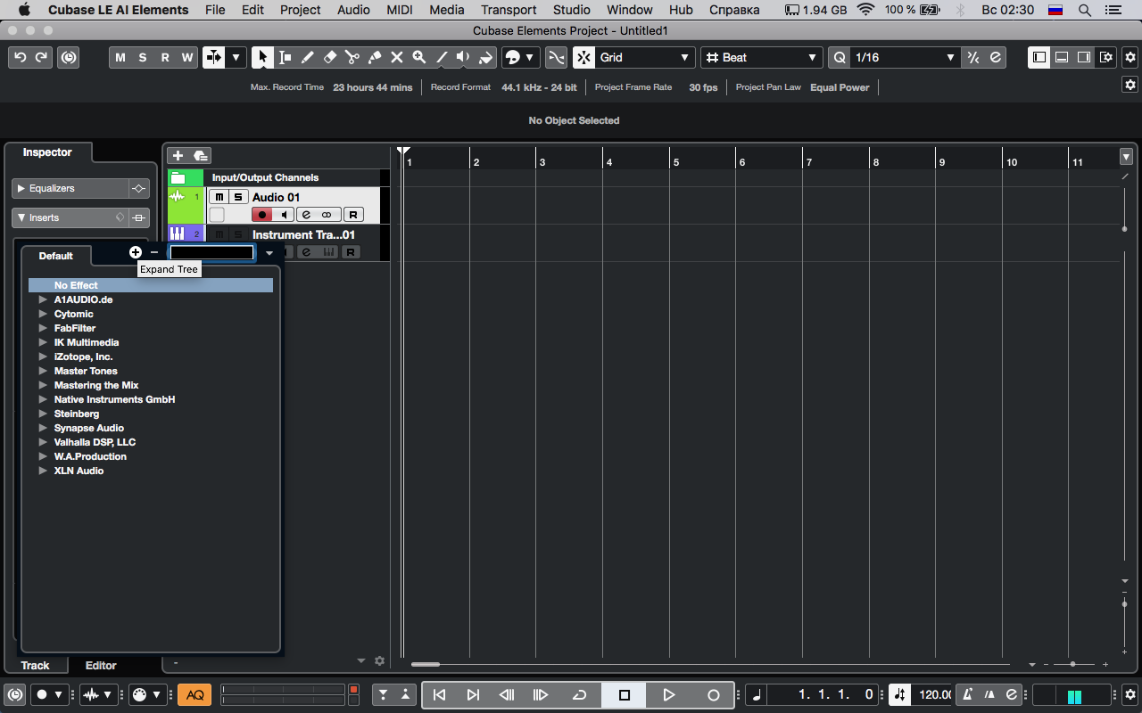Click the Instrument Track piano keys icon
The image size is (1142, 713).
click(x=178, y=234)
